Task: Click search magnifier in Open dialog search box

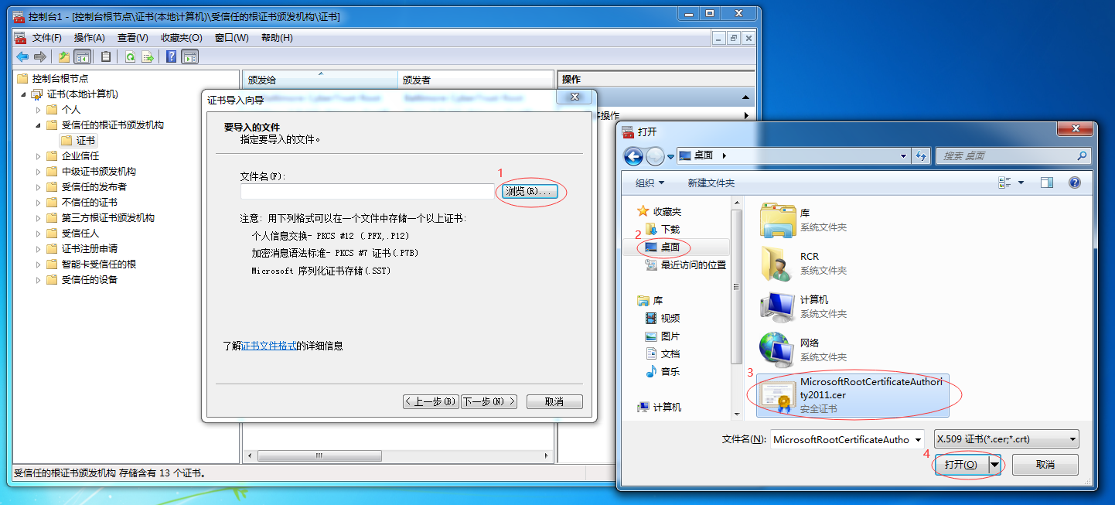Action: pyautogui.click(x=1081, y=155)
